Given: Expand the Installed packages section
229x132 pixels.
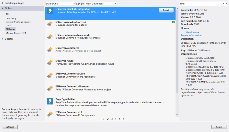Looking at the screenshot, I should pos(3,3).
